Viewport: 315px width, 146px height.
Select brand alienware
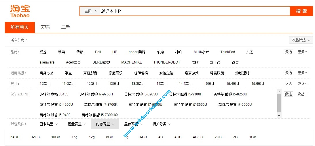pyautogui.click(x=47, y=62)
